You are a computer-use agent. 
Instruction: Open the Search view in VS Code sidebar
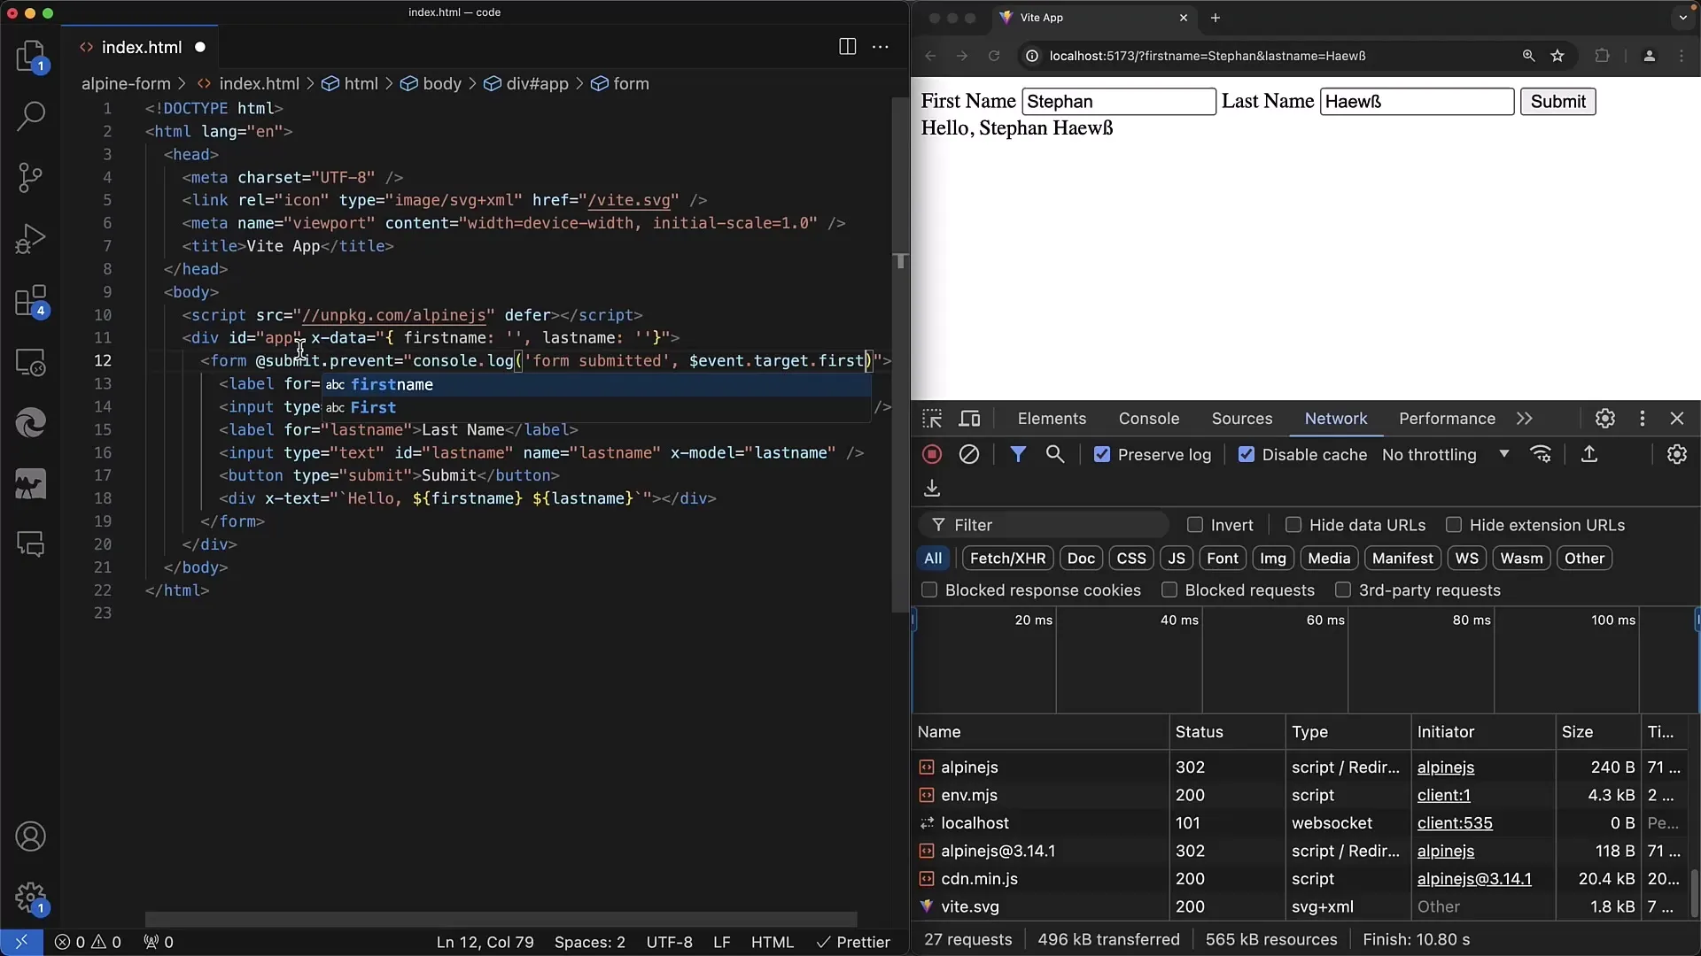(31, 115)
